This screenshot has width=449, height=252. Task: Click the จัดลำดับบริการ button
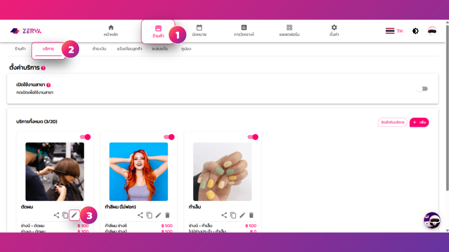click(392, 122)
